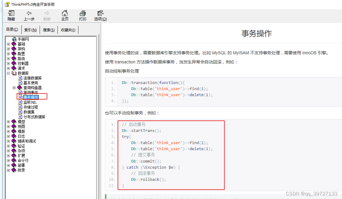Viewport: 342px width, 199px height.
Task: Expand the 查询构造器 tree node
Action: click(x=14, y=88)
